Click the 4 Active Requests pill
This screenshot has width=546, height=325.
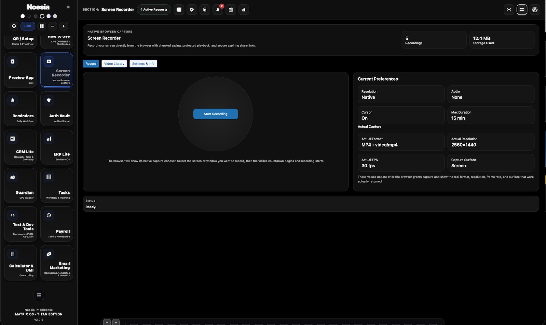click(x=154, y=10)
